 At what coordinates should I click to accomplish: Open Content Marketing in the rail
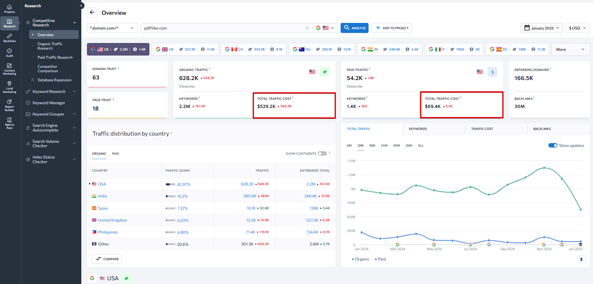coord(9,69)
